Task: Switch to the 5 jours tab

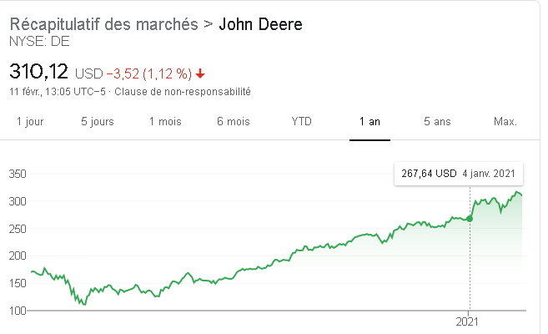Action: (98, 122)
